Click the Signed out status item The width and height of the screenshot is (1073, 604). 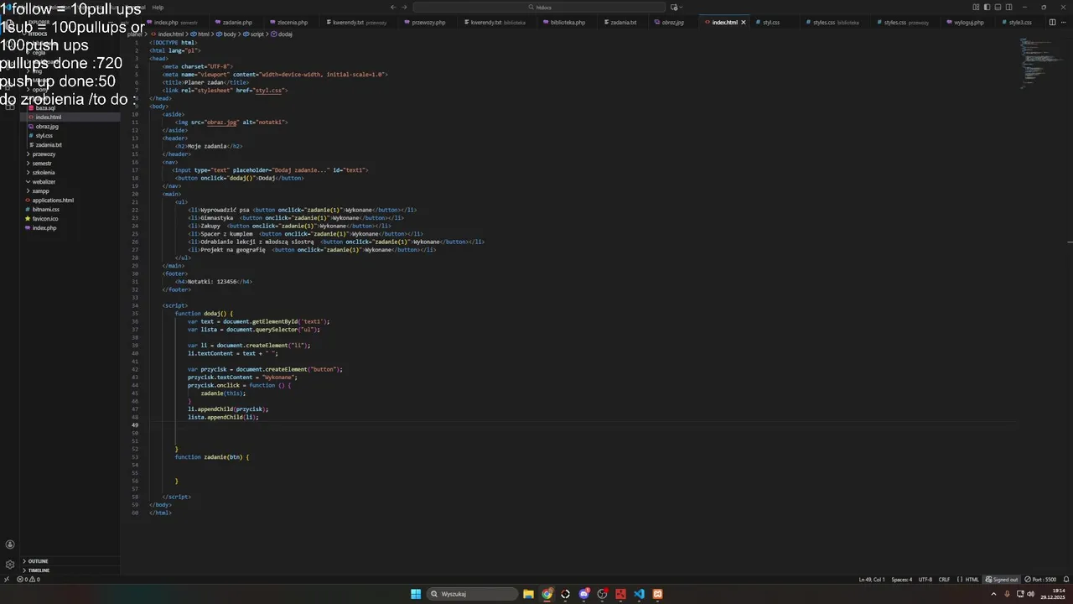point(1002,580)
